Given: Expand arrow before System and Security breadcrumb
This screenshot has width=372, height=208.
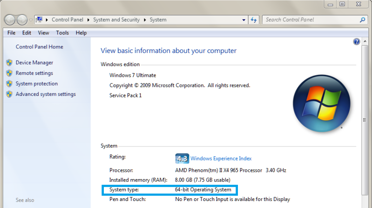Looking at the screenshot, I should 88,20.
